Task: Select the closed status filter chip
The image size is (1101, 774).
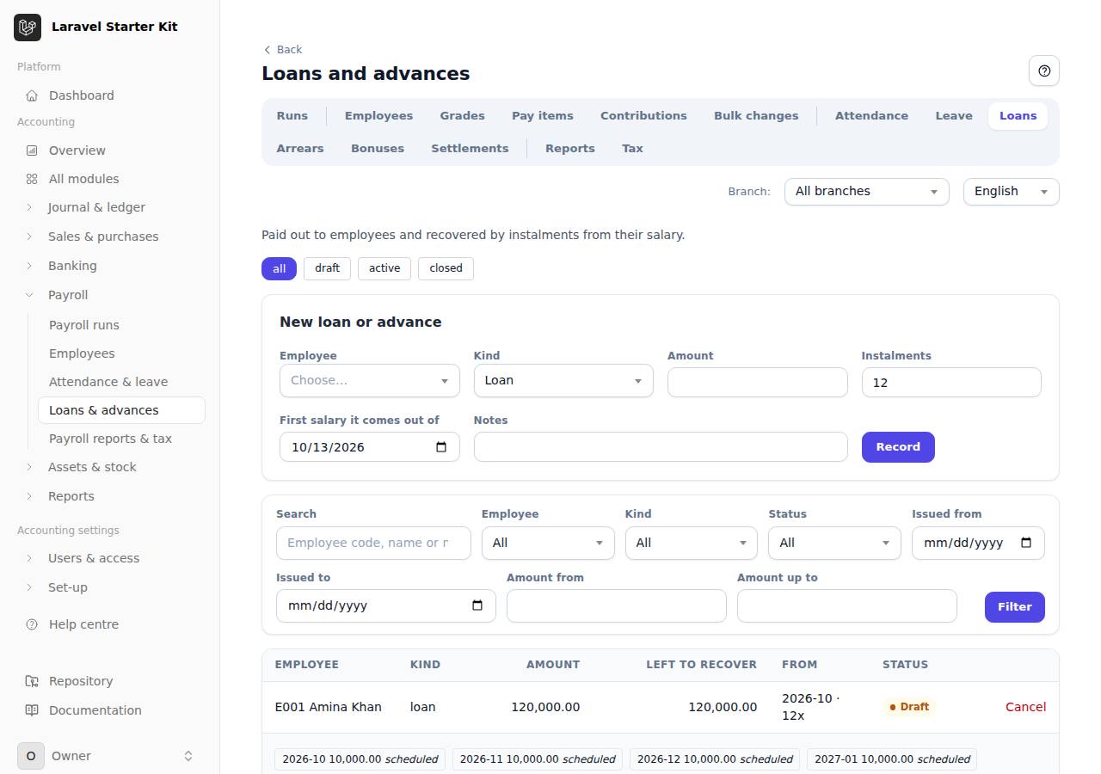Action: (x=446, y=268)
